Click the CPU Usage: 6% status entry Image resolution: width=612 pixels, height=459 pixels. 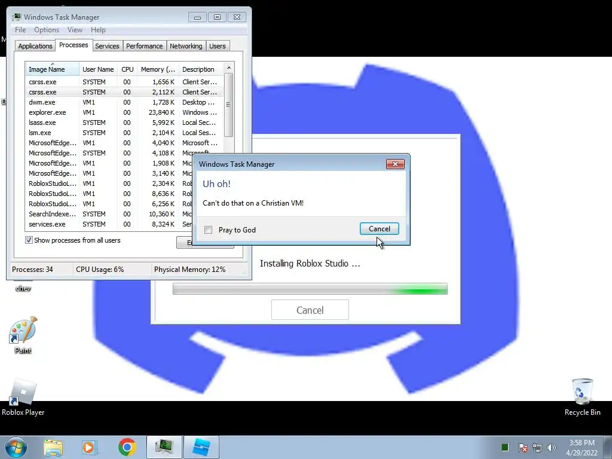click(100, 270)
